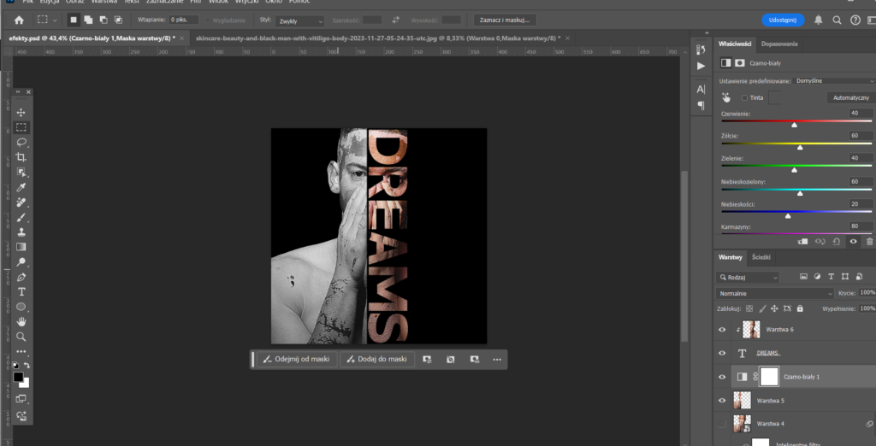The image size is (876, 446).
Task: Select the Pen tool
Action: [21, 277]
